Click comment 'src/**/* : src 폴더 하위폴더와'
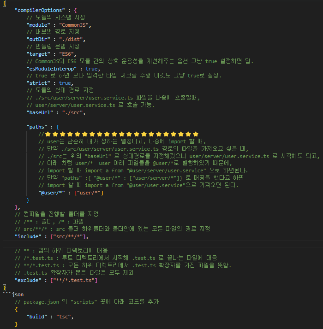The height and width of the screenshot is (329, 323). pos(113,229)
